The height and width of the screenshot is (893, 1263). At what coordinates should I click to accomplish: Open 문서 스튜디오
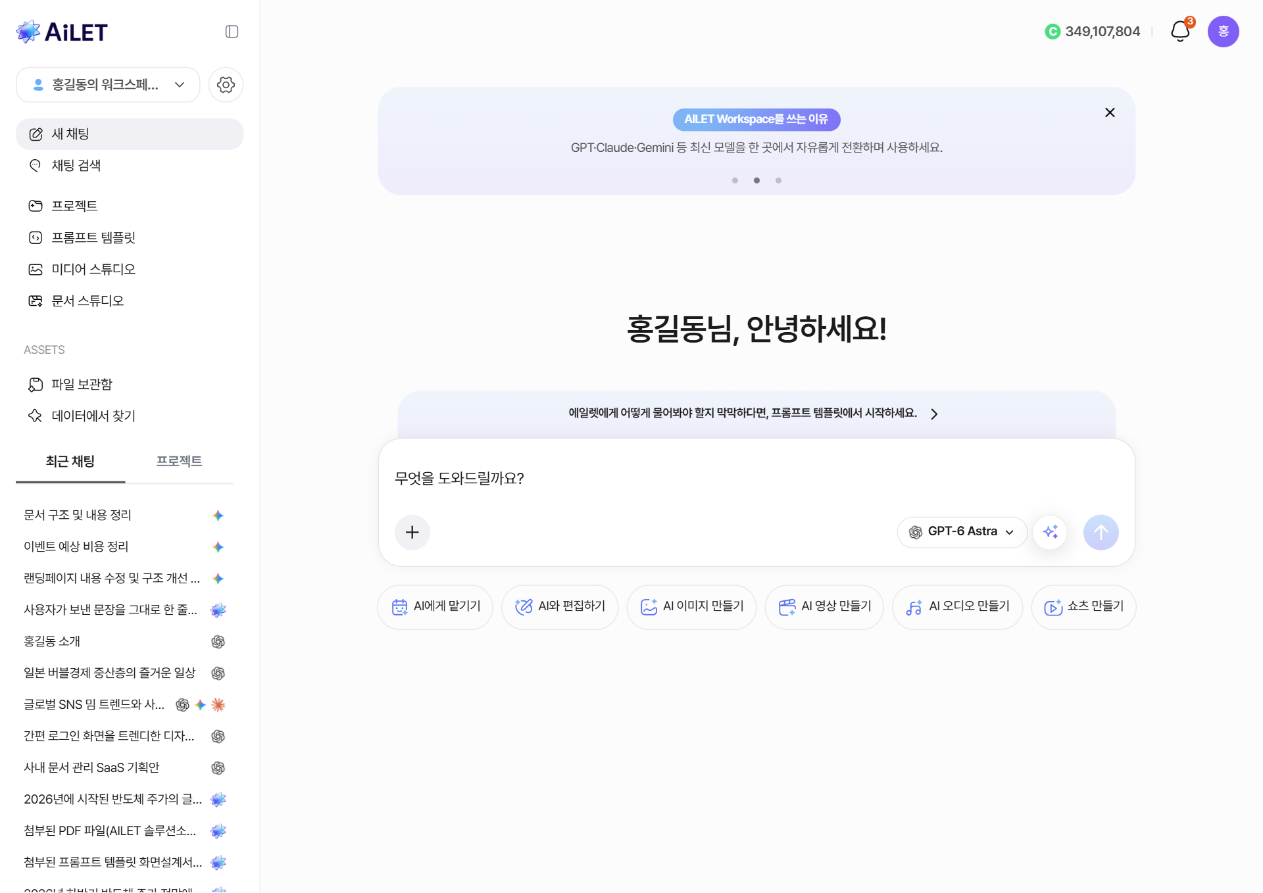click(130, 301)
